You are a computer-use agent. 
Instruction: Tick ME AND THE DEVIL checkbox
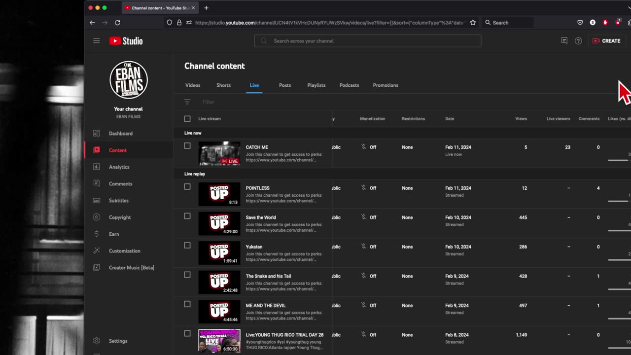coord(187,304)
